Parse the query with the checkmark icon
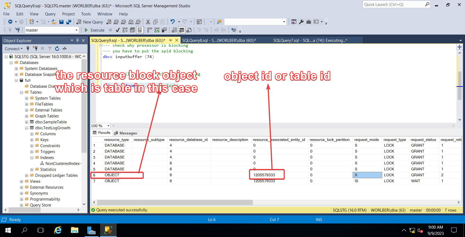 pyautogui.click(x=117, y=30)
